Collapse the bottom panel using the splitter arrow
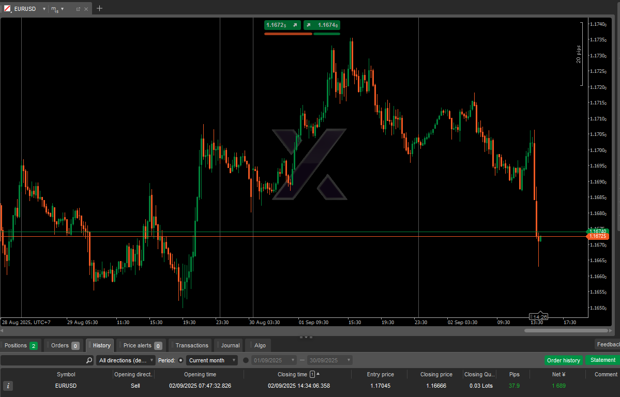 click(306, 337)
